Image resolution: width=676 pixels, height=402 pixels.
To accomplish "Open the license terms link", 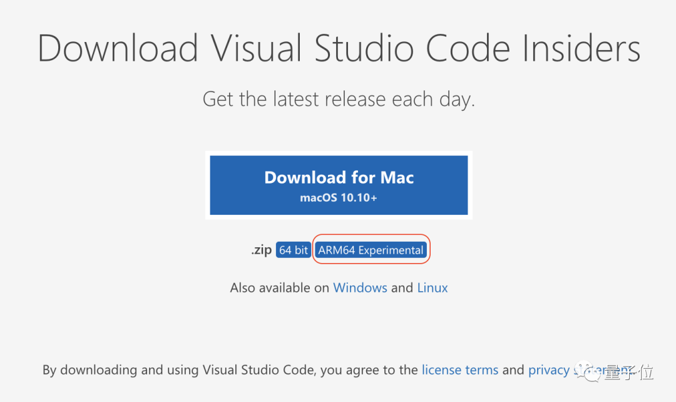I will coord(460,370).
